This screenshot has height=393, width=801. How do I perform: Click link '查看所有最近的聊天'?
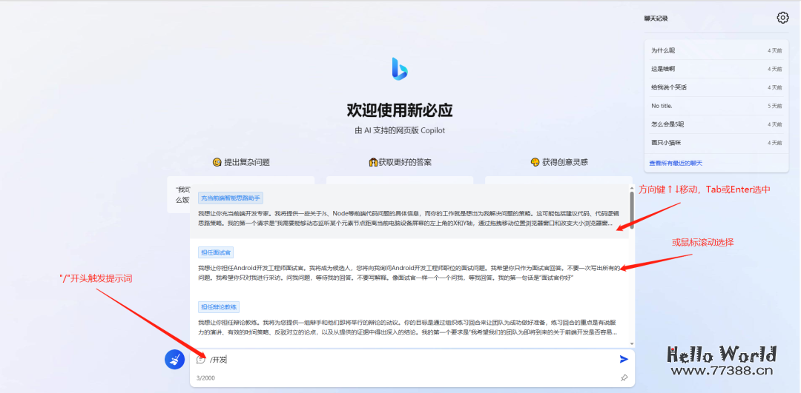(x=676, y=163)
